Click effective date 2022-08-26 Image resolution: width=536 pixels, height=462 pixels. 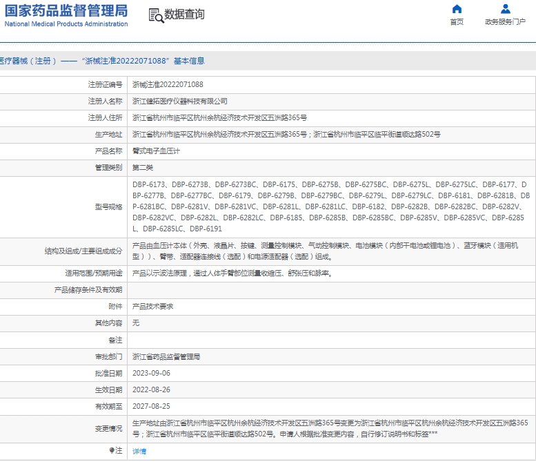(151, 389)
